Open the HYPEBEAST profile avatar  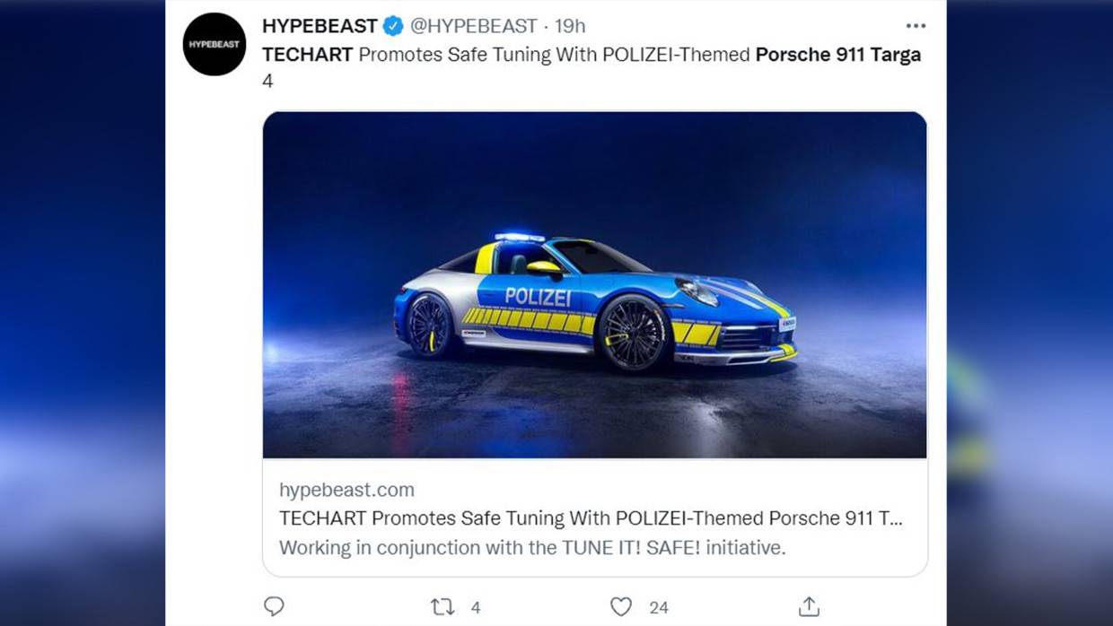[x=215, y=43]
